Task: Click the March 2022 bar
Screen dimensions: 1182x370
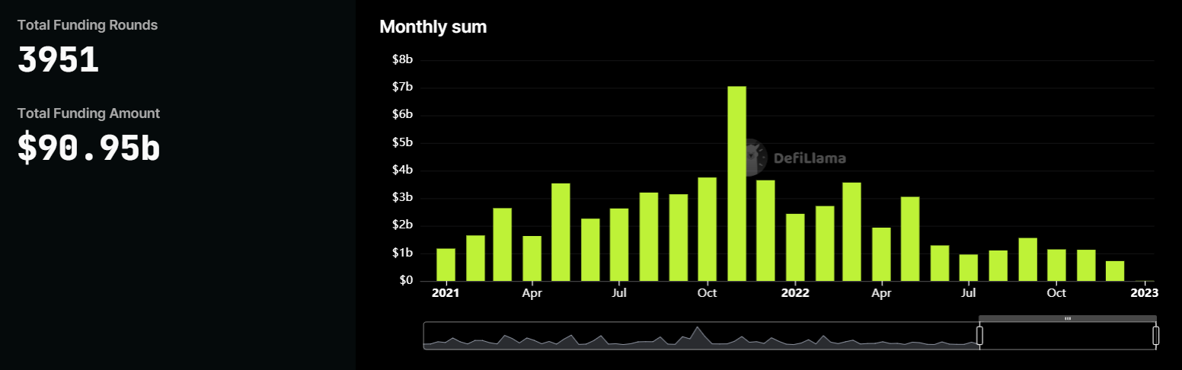Action: (x=852, y=231)
